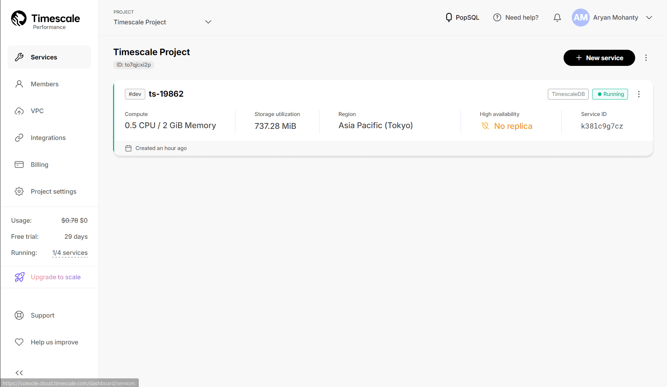Click the Need help question mark icon
Screen dimensions: 667x387
pos(497,18)
